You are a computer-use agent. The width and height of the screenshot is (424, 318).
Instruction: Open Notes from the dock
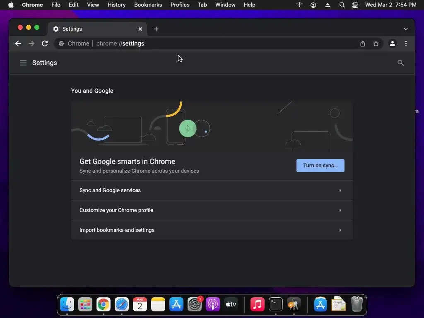(x=158, y=304)
